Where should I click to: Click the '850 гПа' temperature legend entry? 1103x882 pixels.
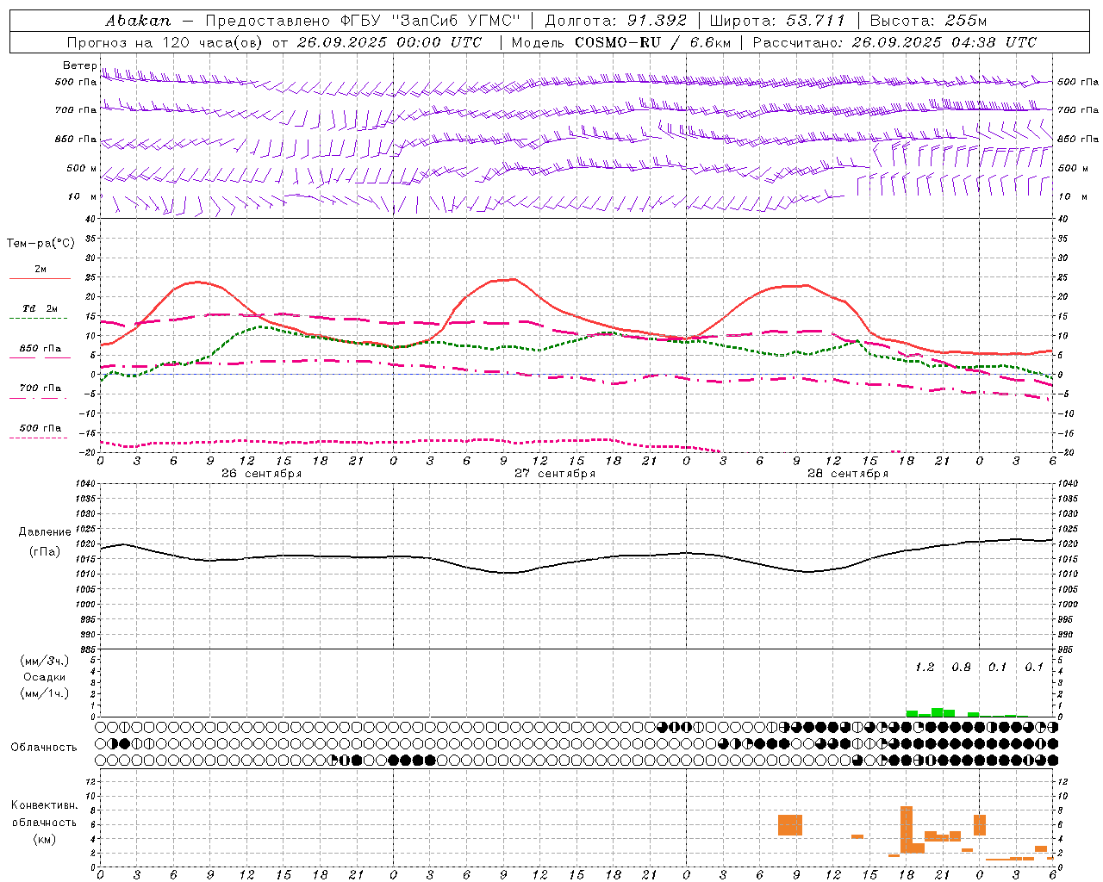pyautogui.click(x=40, y=349)
